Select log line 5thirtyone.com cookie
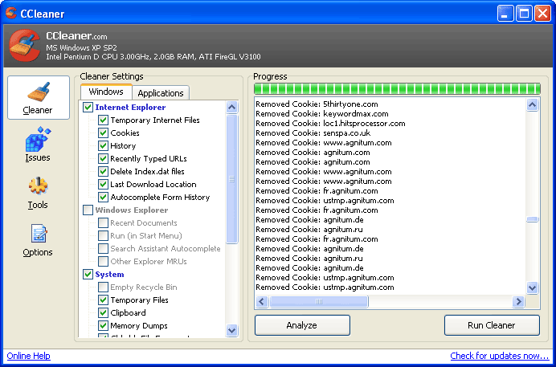Screen dimensions: 556x367 [x=317, y=104]
